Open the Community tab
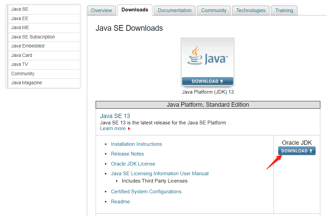 [214, 10]
